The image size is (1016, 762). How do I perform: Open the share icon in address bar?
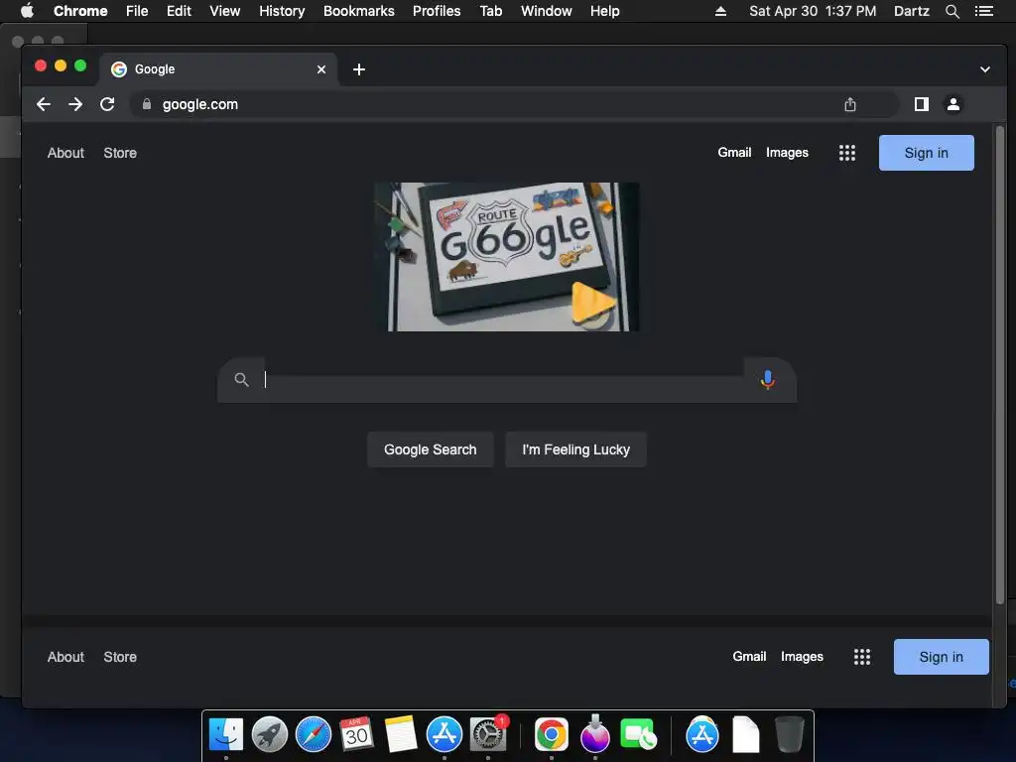(x=850, y=104)
